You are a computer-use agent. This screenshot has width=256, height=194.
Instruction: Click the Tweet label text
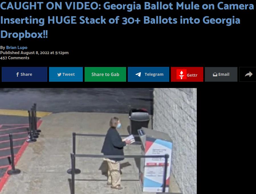68,74
